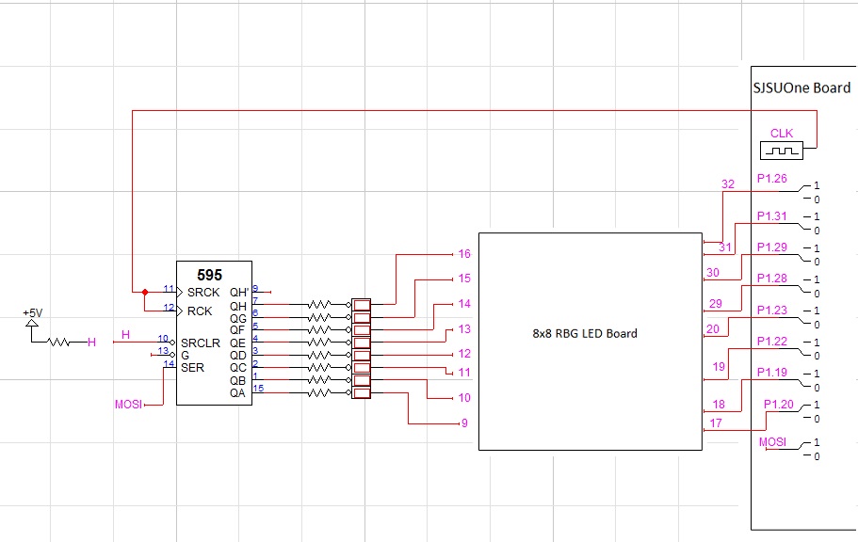Click LED board pin label 9
This screenshot has height=542, width=858.
tap(464, 422)
